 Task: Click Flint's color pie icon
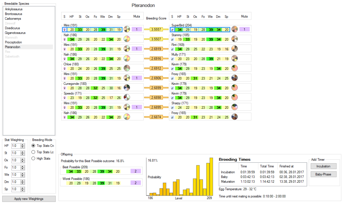(234, 49)
